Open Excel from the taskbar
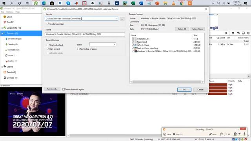This screenshot has width=251, height=141. pos(133,3)
